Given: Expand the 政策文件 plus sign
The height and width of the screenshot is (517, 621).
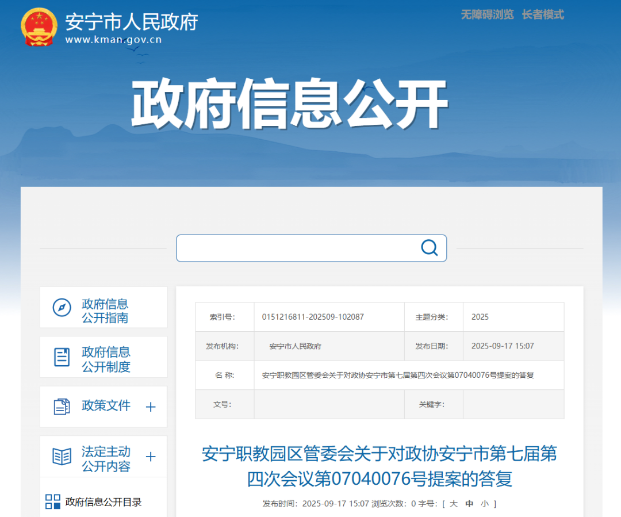Looking at the screenshot, I should [151, 407].
